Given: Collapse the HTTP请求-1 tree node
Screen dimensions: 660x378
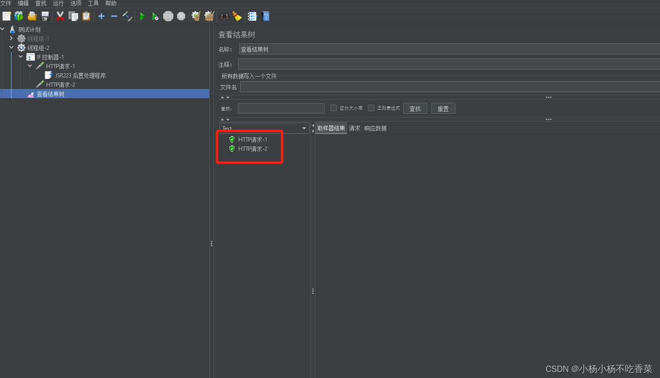Looking at the screenshot, I should pyautogui.click(x=30, y=66).
